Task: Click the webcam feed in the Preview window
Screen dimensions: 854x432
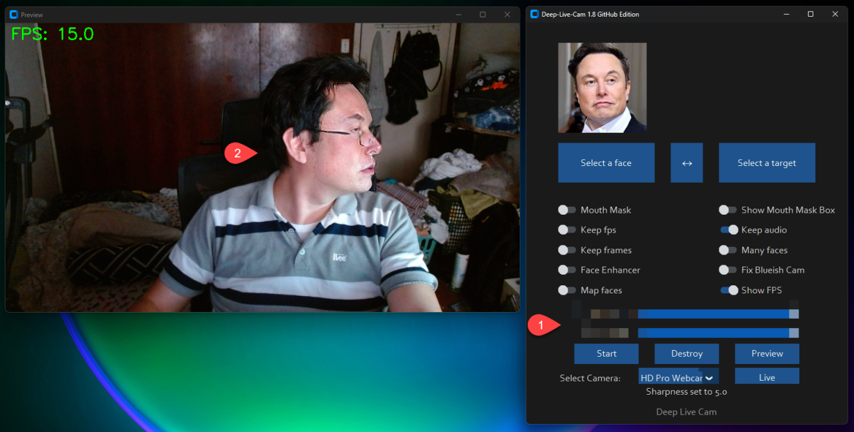Action: 262,167
